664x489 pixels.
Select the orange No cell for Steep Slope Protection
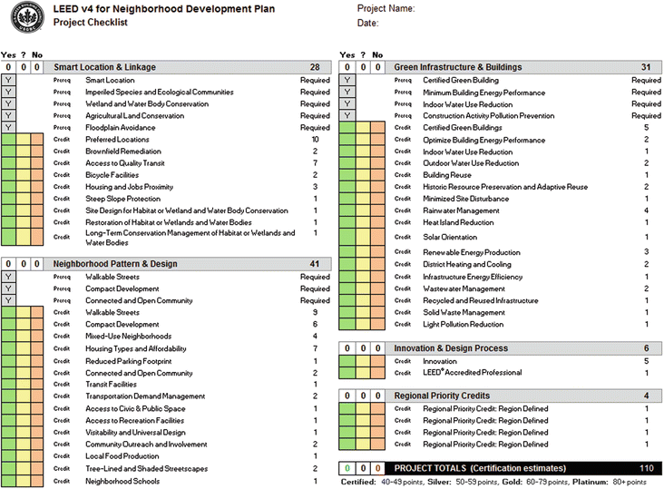(37, 199)
